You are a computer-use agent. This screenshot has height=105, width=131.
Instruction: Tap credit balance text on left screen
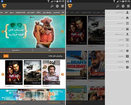click(8, 103)
